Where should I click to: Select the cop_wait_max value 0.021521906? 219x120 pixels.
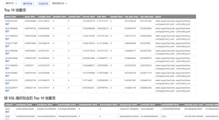pyautogui.click(x=146, y=21)
